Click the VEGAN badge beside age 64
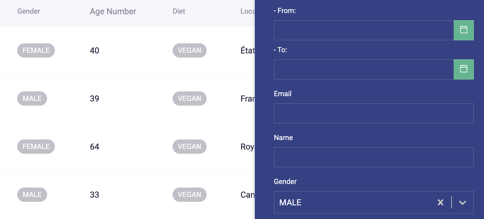 tap(190, 146)
